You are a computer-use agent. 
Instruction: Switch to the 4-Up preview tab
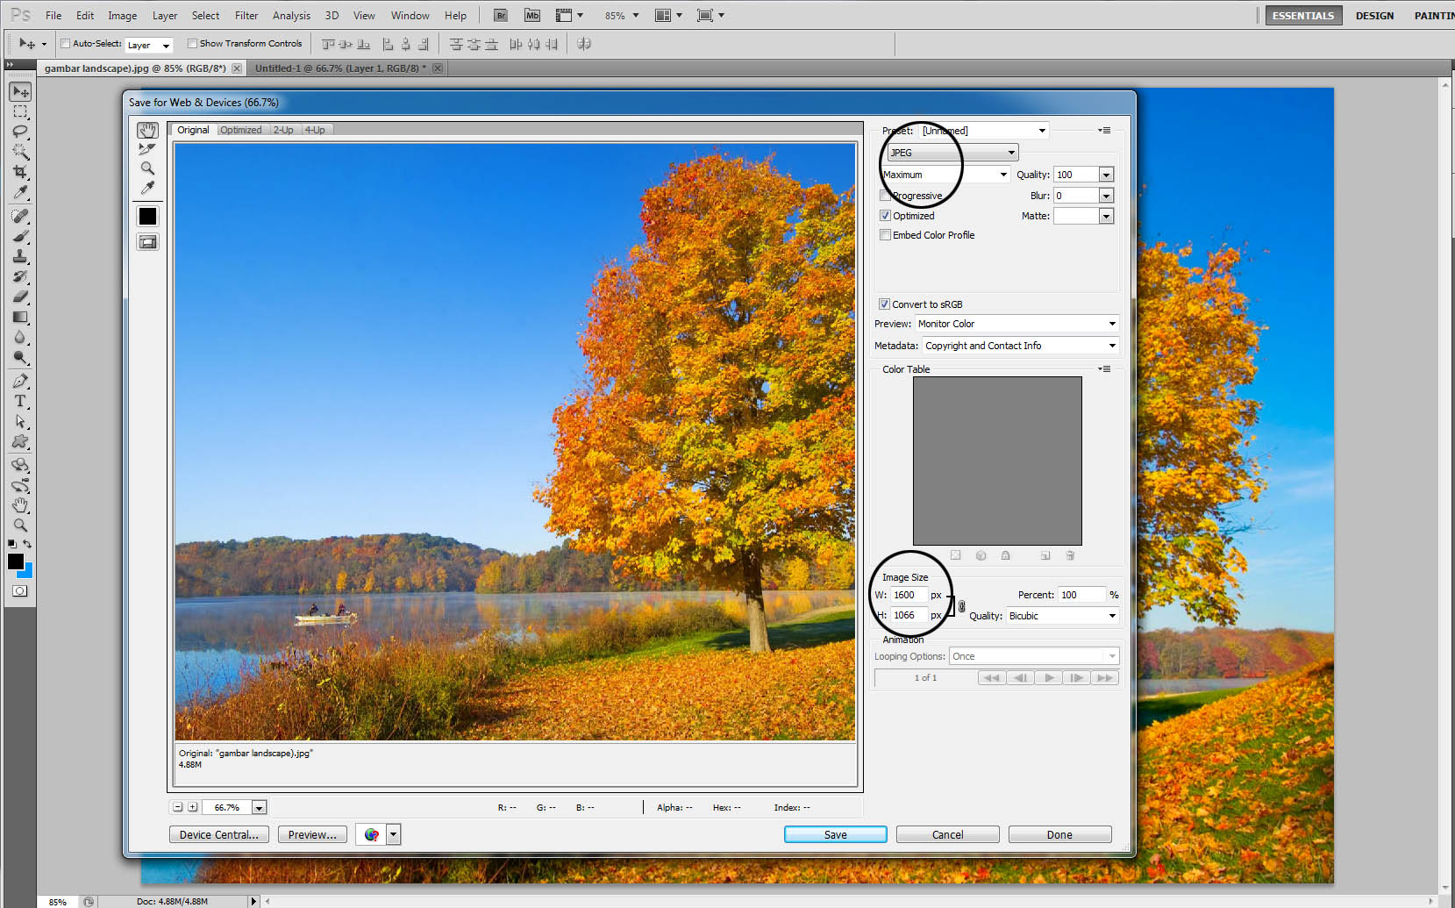(315, 129)
